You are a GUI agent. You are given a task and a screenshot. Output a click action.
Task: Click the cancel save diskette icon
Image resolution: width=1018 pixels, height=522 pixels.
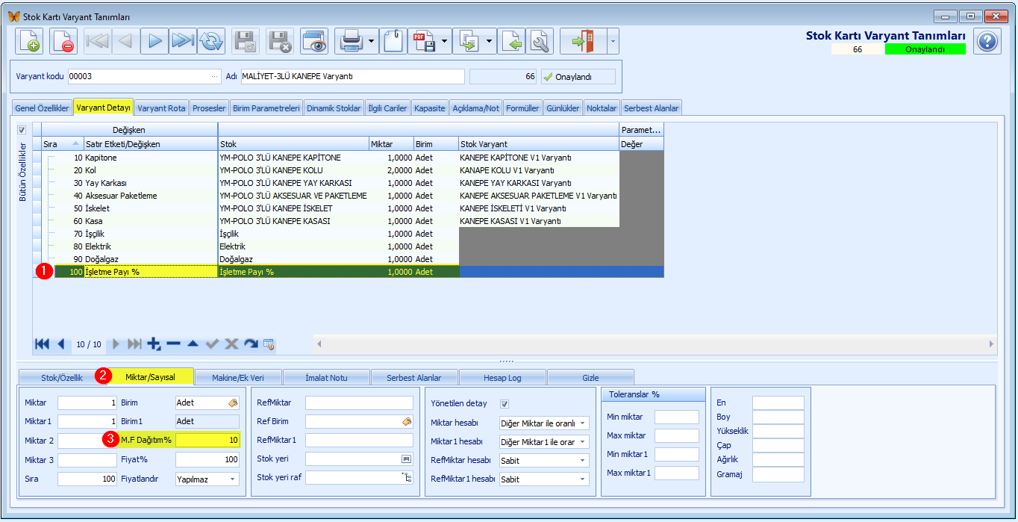(280, 41)
